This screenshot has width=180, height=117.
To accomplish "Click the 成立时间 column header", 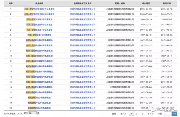I will [146, 3].
